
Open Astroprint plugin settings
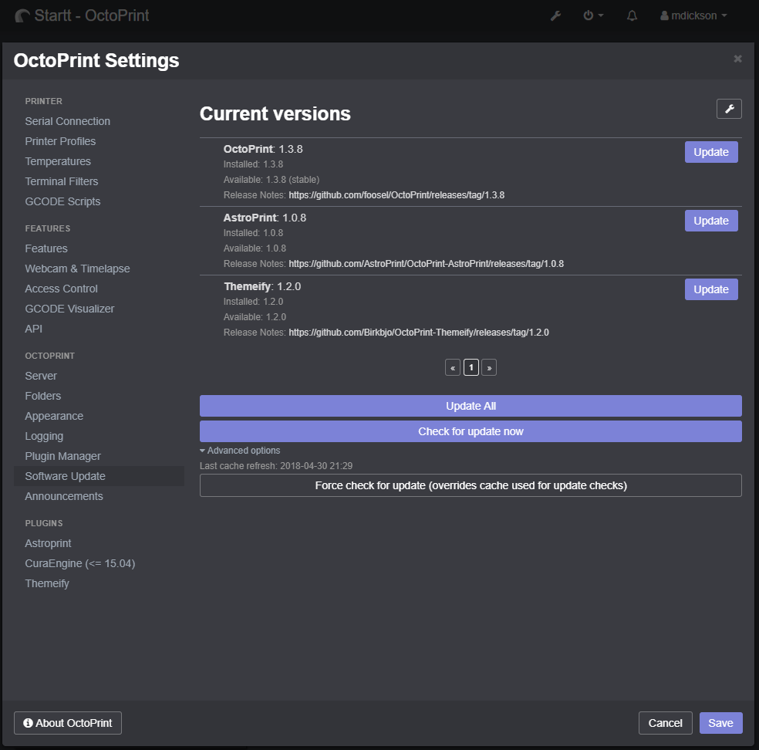[48, 544]
